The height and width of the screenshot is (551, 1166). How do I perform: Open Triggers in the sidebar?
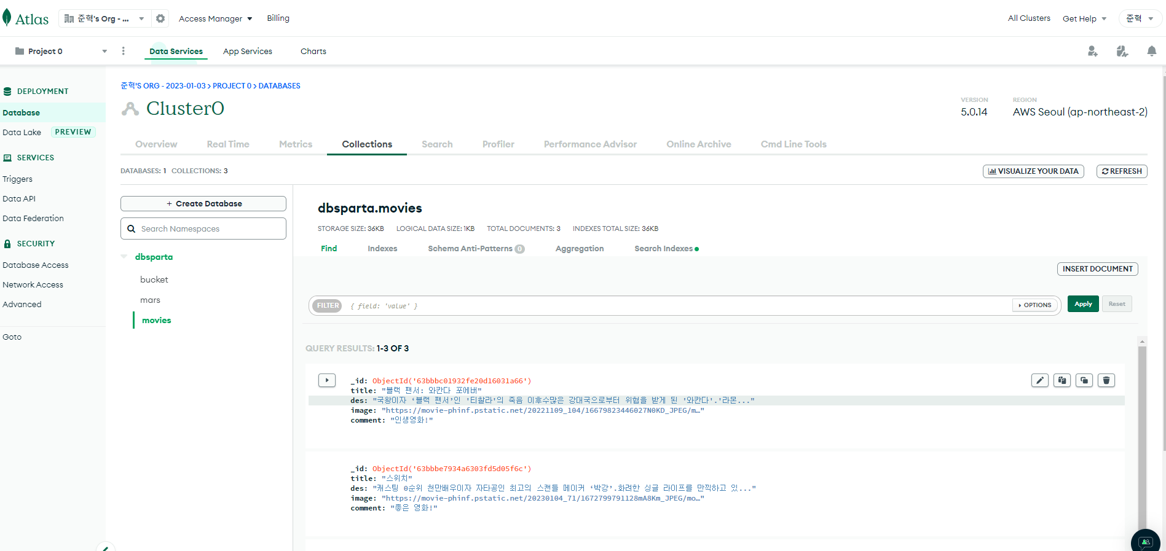point(17,179)
